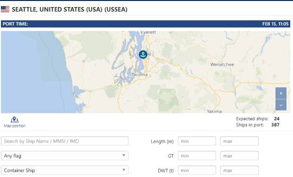This screenshot has width=293, height=177.
Task: Click the Length max field
Action: pos(239,141)
